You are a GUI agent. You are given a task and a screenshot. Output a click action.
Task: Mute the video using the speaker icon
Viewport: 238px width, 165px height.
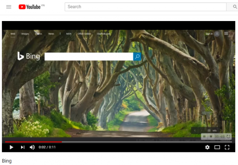click(x=32, y=147)
